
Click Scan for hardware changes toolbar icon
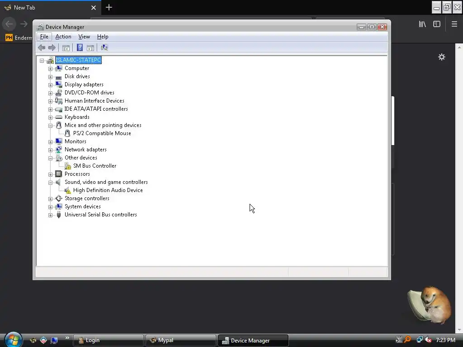104,47
